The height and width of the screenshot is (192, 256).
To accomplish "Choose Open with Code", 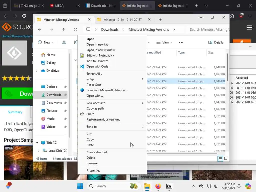I will (97, 66).
